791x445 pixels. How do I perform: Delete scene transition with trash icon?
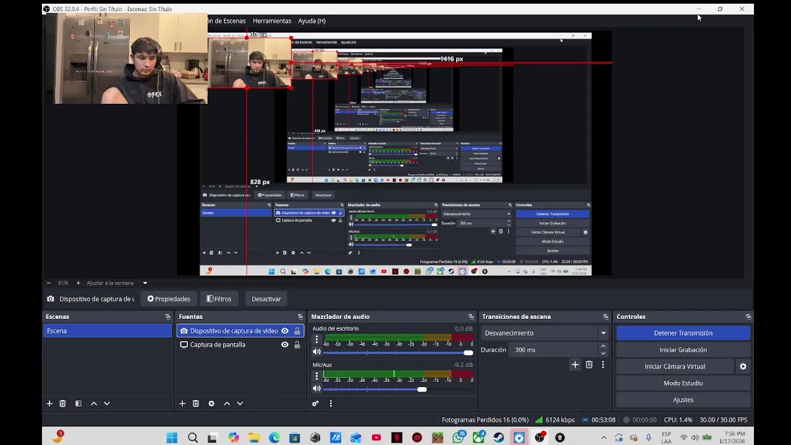pyautogui.click(x=589, y=365)
